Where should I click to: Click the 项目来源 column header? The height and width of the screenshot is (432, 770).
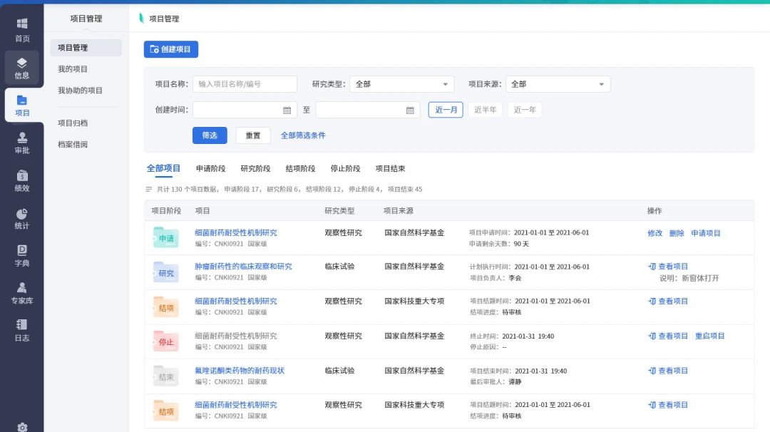click(x=399, y=210)
